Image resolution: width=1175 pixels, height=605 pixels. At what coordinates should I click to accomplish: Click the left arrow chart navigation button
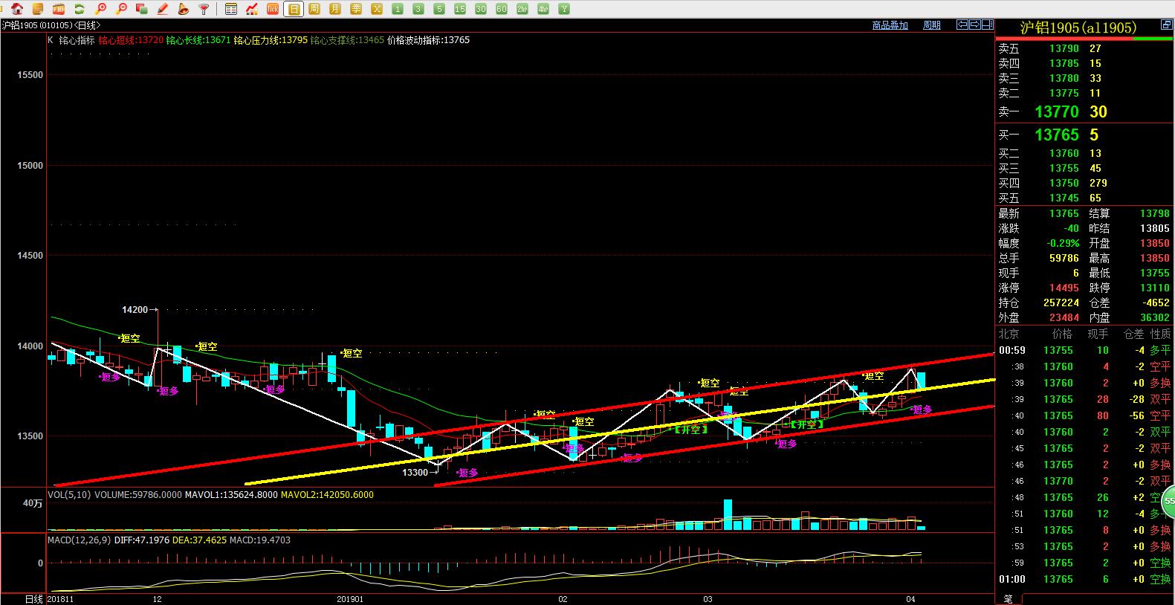tap(962, 25)
